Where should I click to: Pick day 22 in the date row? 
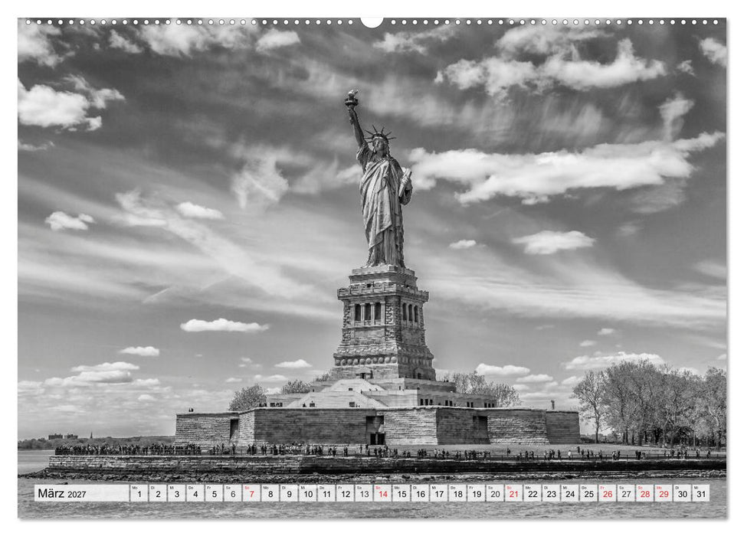click(533, 493)
